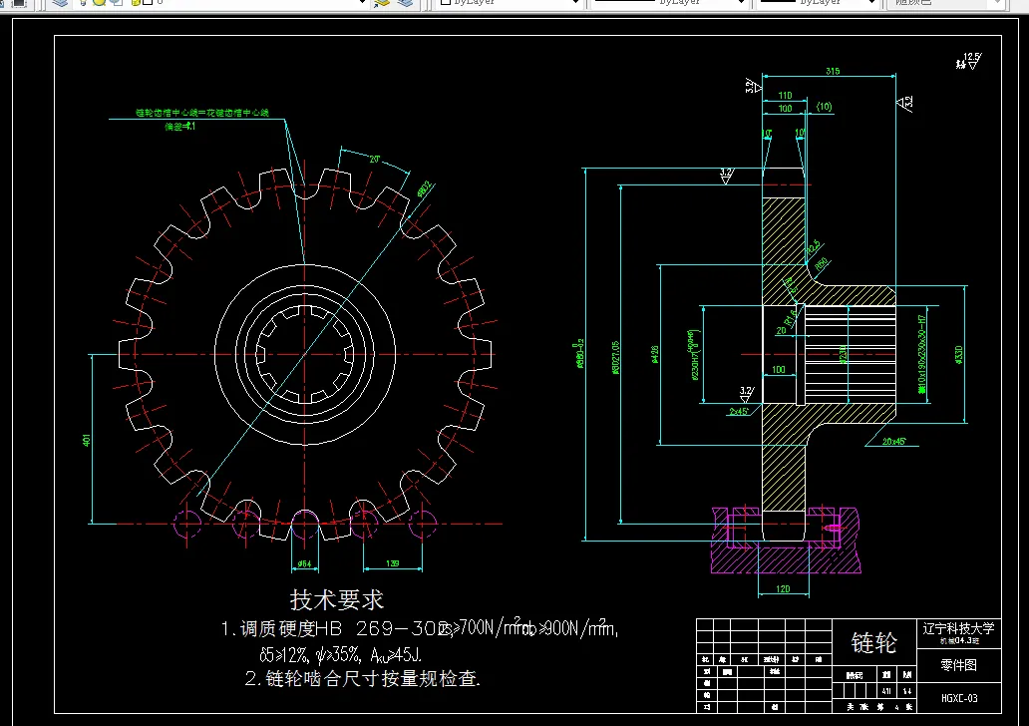This screenshot has height=726, width=1029.
Task: Select the 315 width dimension
Action: [x=833, y=71]
